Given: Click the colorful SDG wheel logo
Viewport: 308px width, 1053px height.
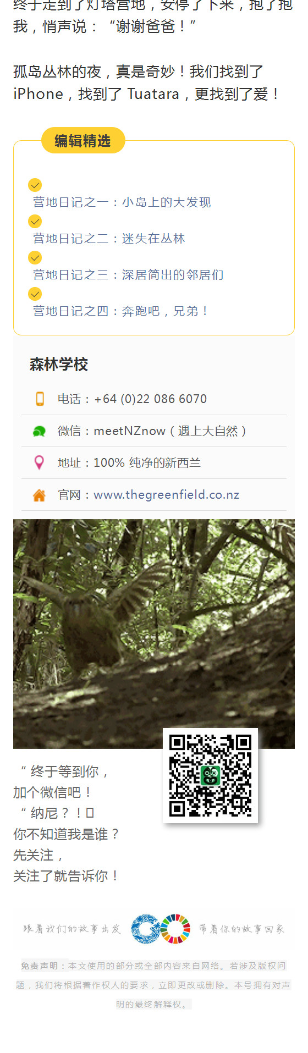Looking at the screenshot, I should coord(175,929).
